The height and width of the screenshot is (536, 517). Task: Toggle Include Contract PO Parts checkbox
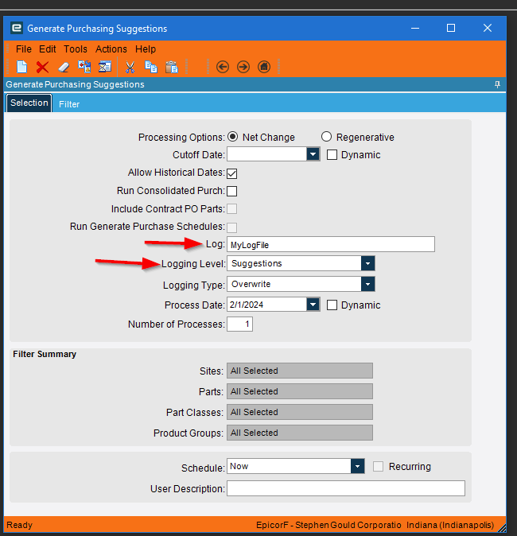(231, 209)
